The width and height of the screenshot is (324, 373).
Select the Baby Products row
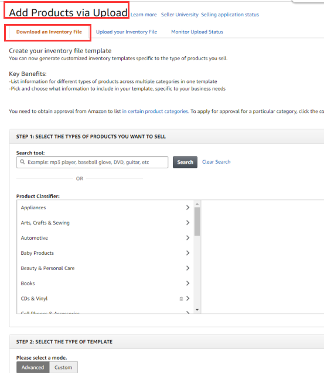[105, 253]
